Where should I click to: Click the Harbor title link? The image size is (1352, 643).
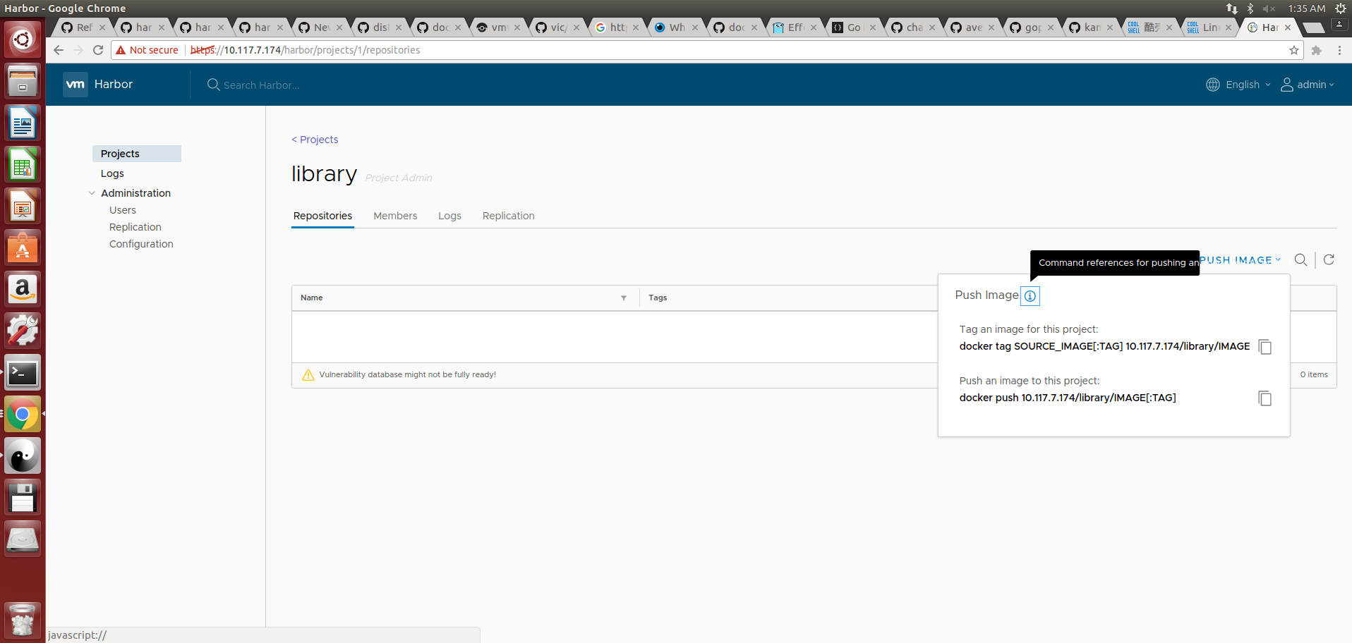[x=114, y=84]
